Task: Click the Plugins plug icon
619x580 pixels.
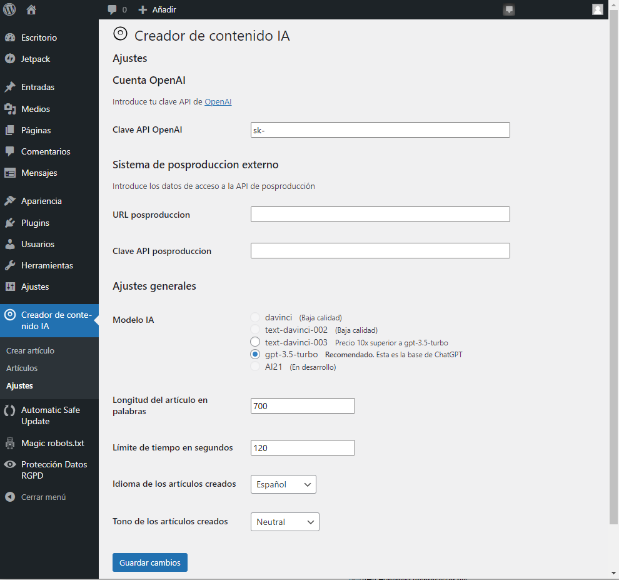Action: coord(10,223)
